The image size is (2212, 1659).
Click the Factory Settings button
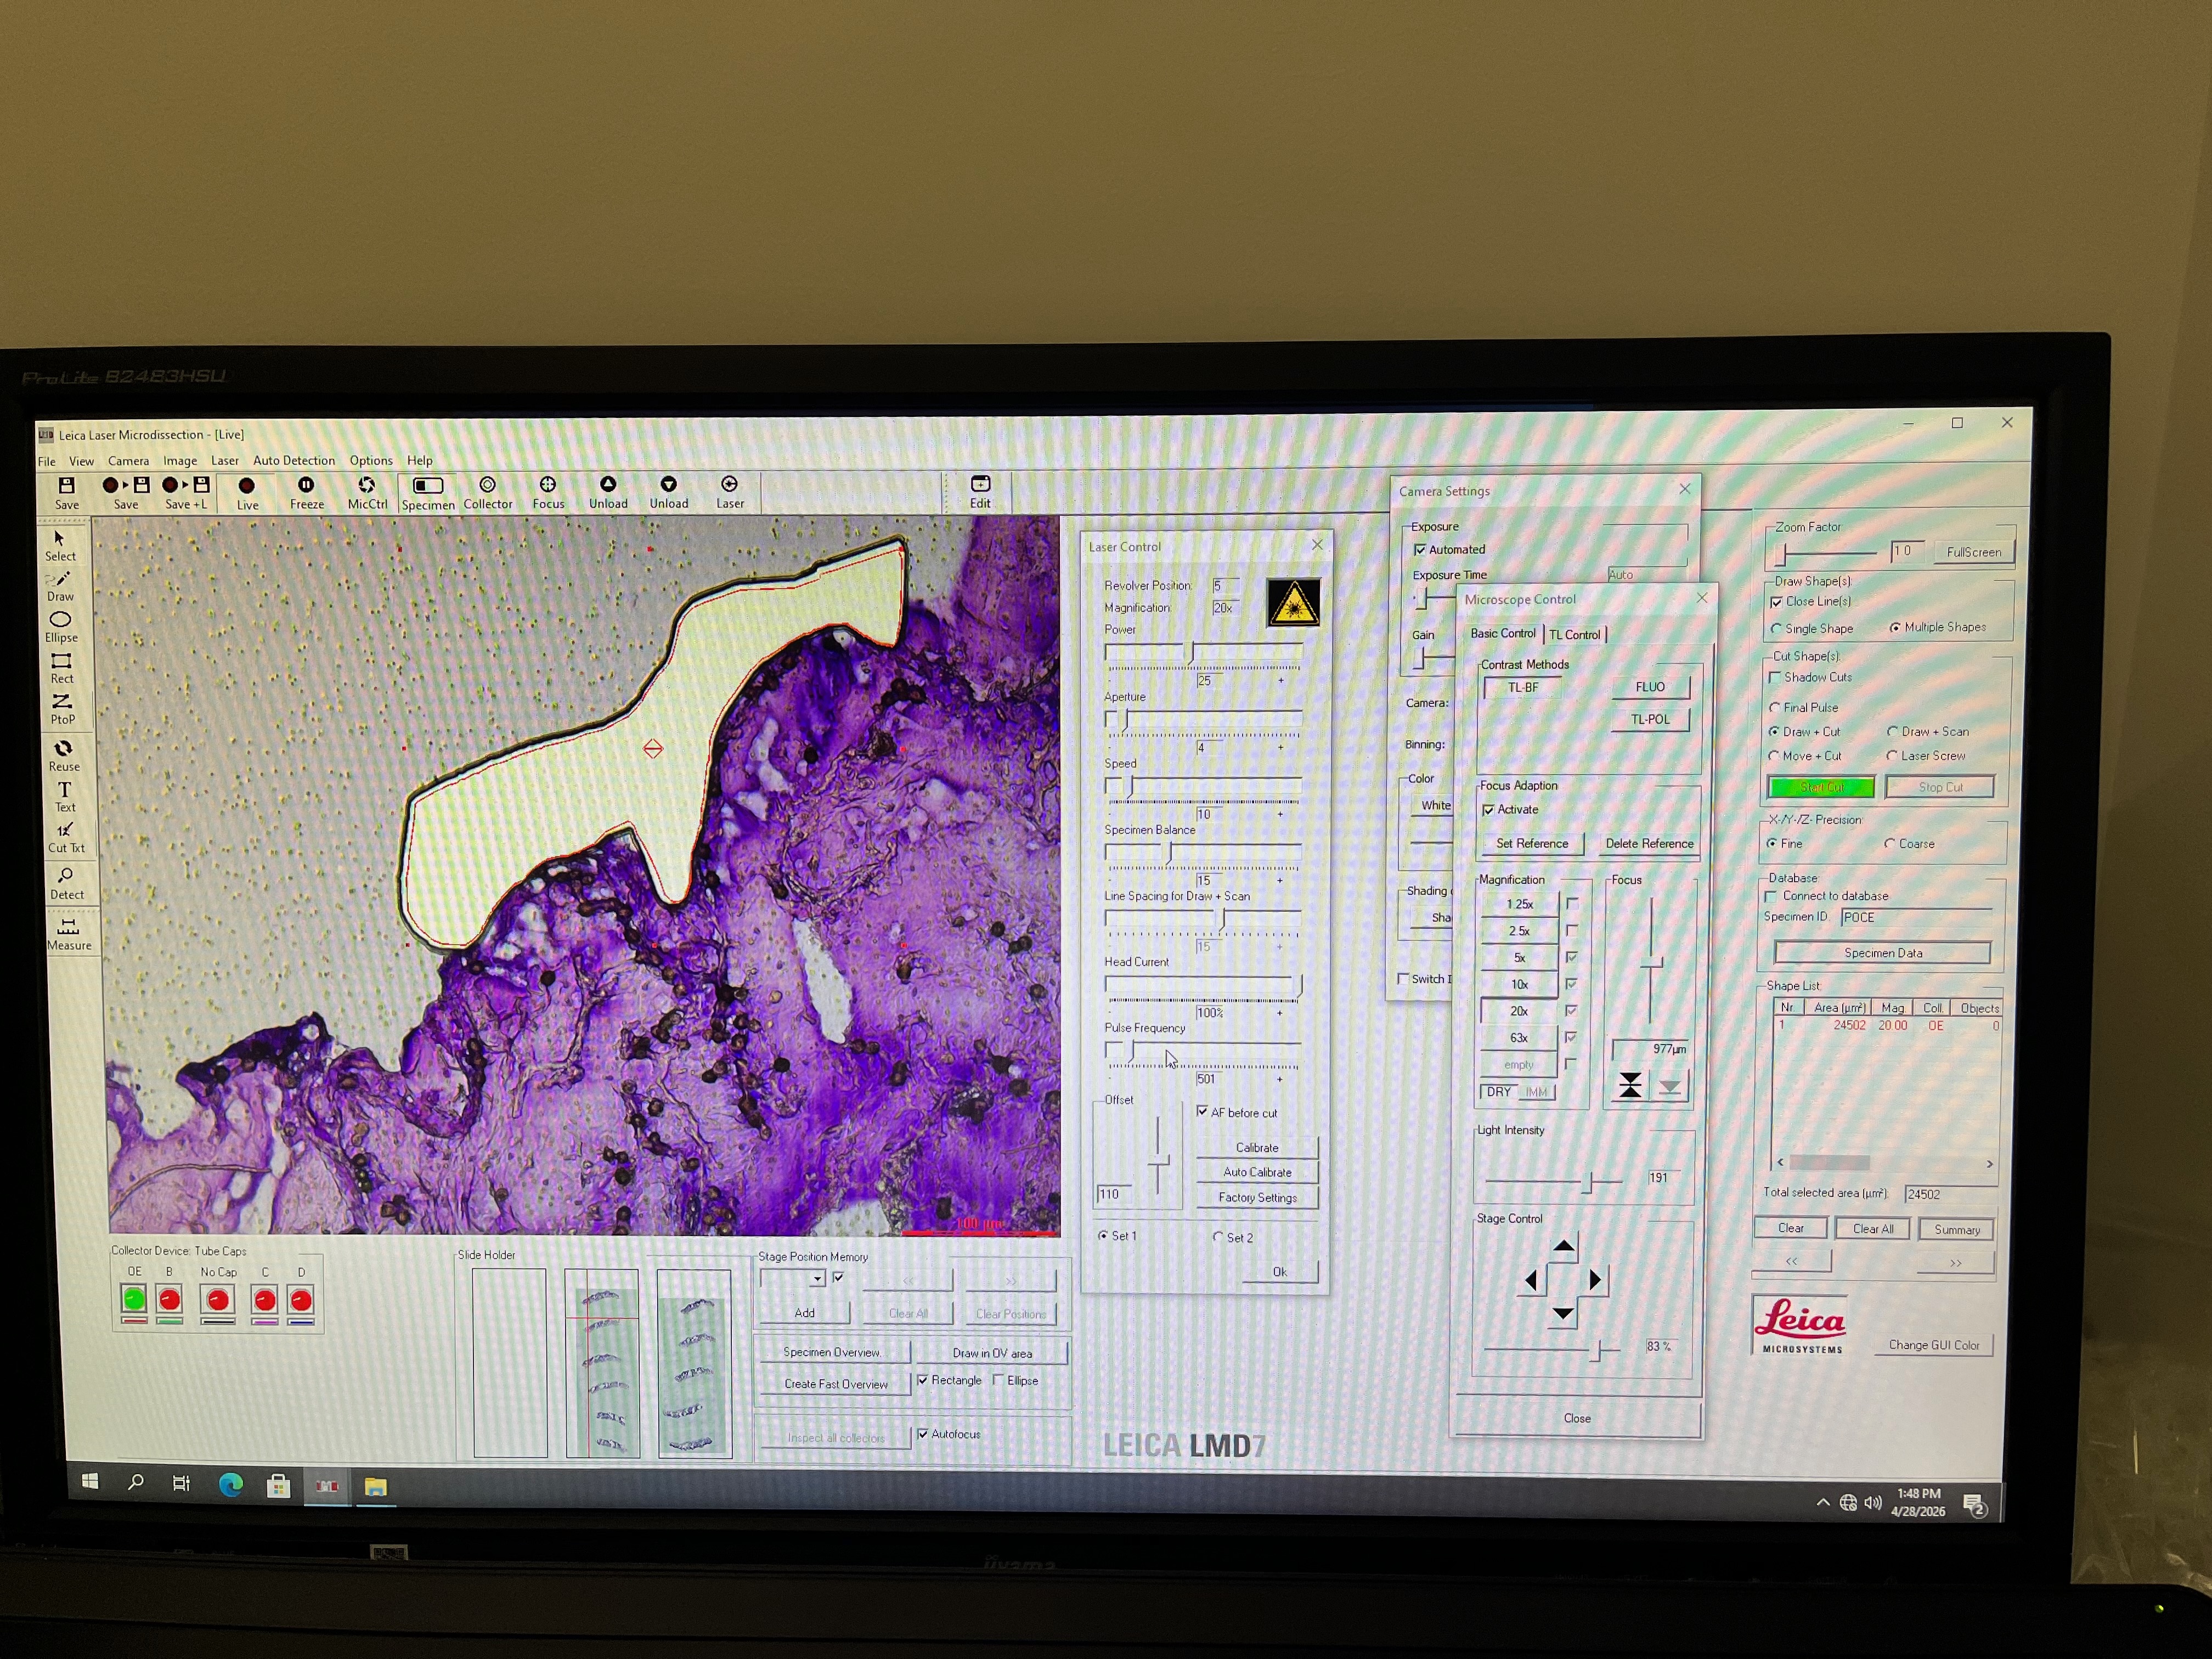pos(1257,1197)
